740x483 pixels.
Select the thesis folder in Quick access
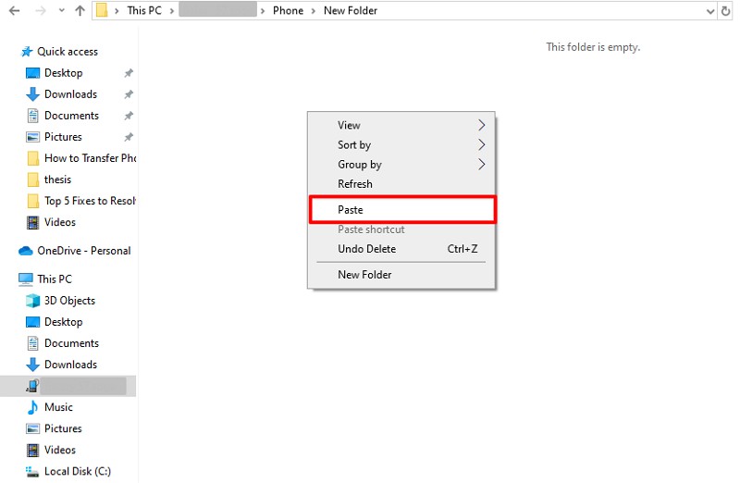(57, 180)
